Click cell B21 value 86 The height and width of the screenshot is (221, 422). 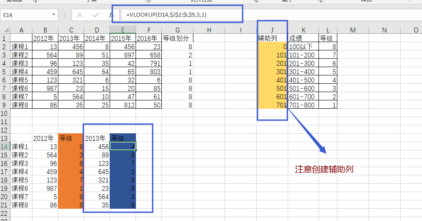45,205
